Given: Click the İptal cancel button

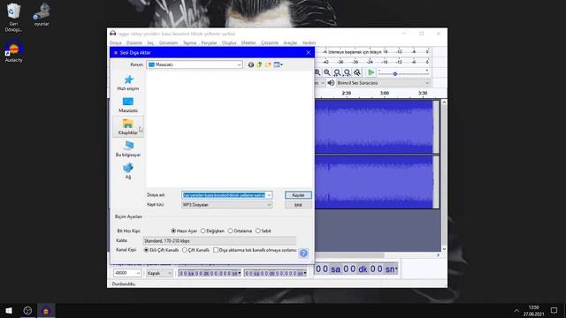Looking at the screenshot, I should point(298,205).
